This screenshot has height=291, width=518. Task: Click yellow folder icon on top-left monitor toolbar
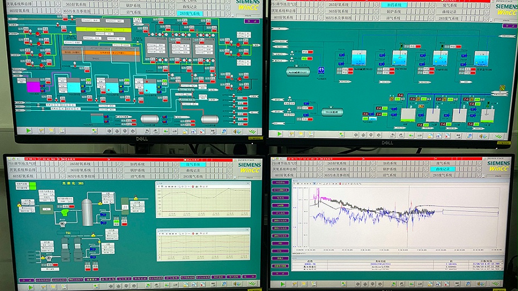click(52, 131)
